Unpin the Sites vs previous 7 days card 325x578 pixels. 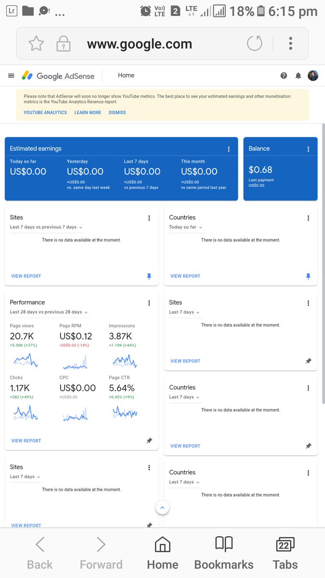tap(149, 276)
